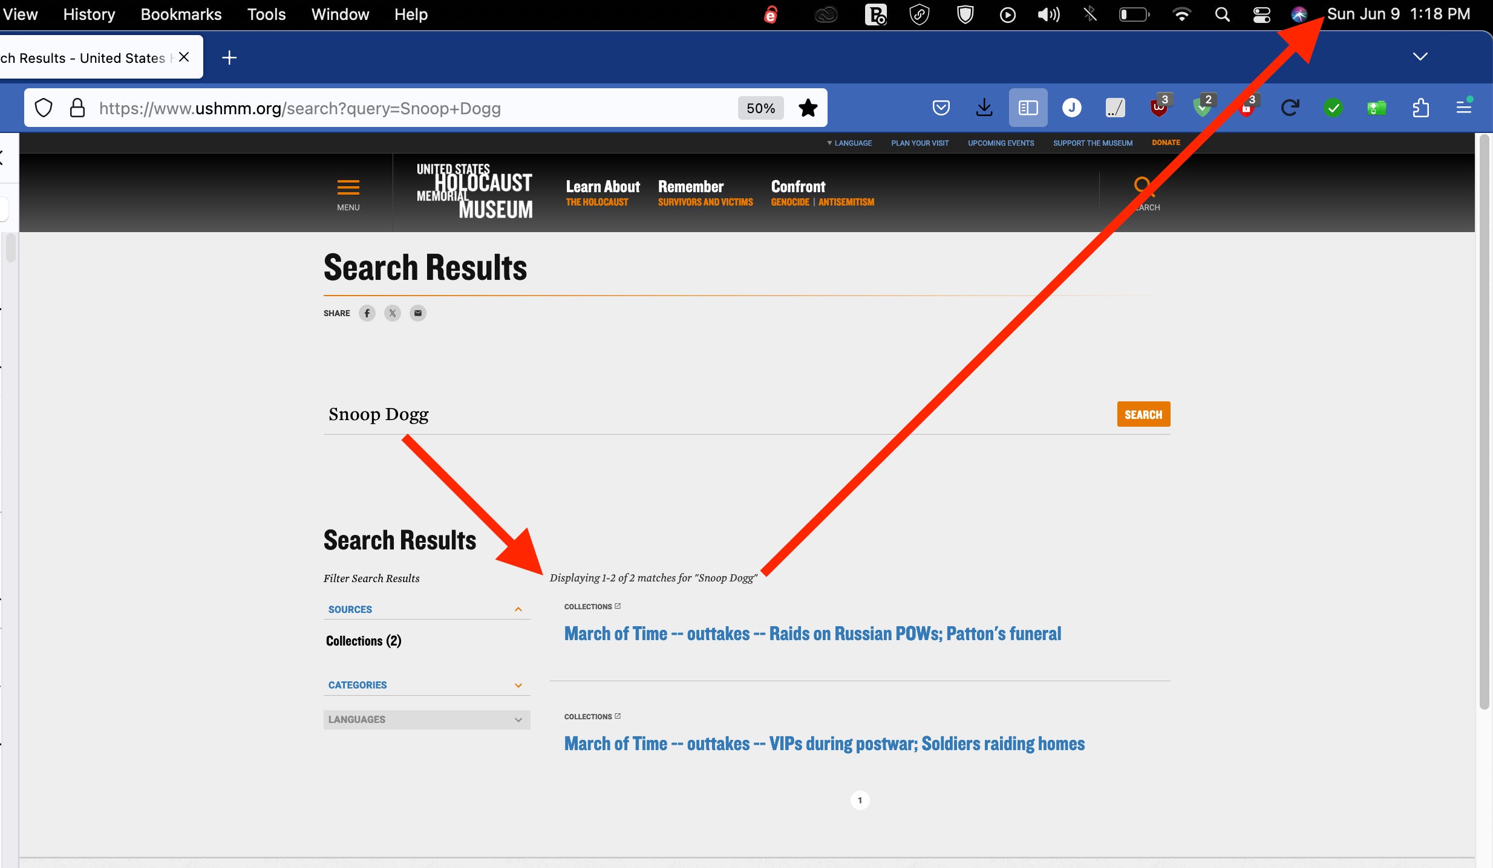Click PLAN YOUR VISIT link
Viewport: 1493px width, 868px height.
pos(920,143)
